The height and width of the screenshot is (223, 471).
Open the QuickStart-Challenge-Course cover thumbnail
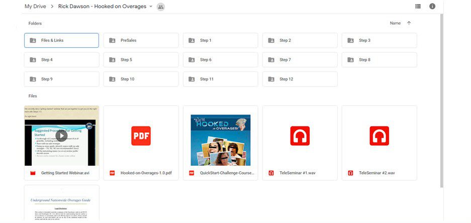pyautogui.click(x=221, y=140)
